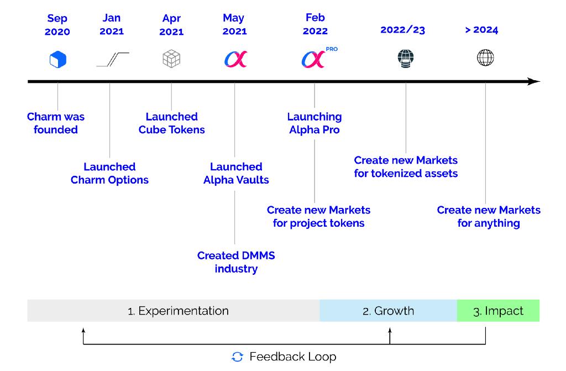Click "Launched Charm Options" milestone text
The image size is (566, 371).
109,173
